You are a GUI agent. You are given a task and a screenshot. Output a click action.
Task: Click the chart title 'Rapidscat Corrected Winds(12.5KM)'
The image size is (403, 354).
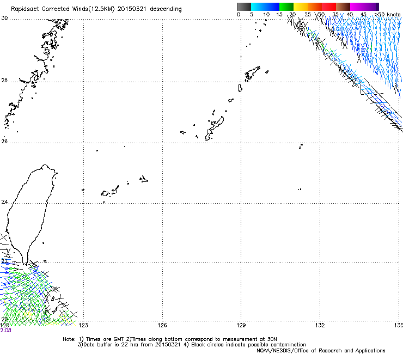(x=63, y=9)
